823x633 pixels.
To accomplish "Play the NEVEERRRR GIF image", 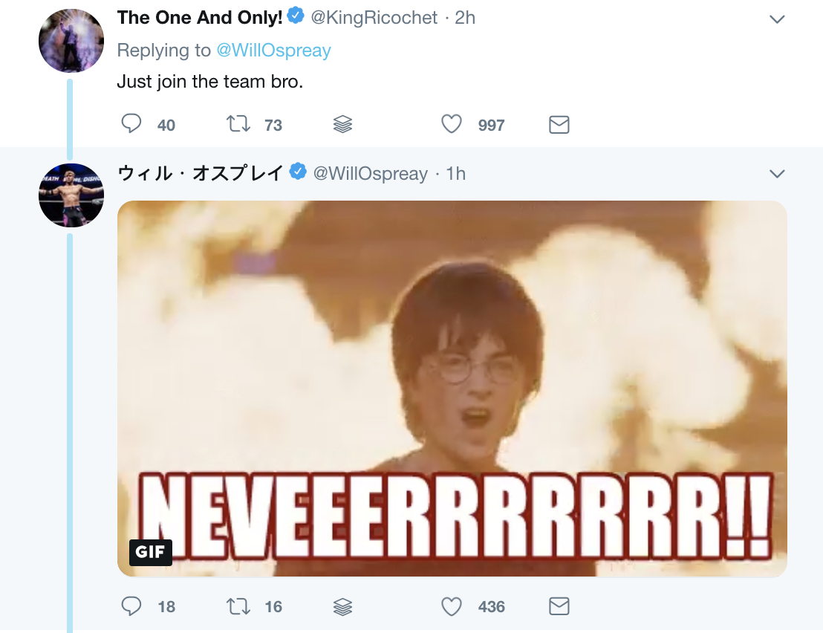I will tap(452, 389).
